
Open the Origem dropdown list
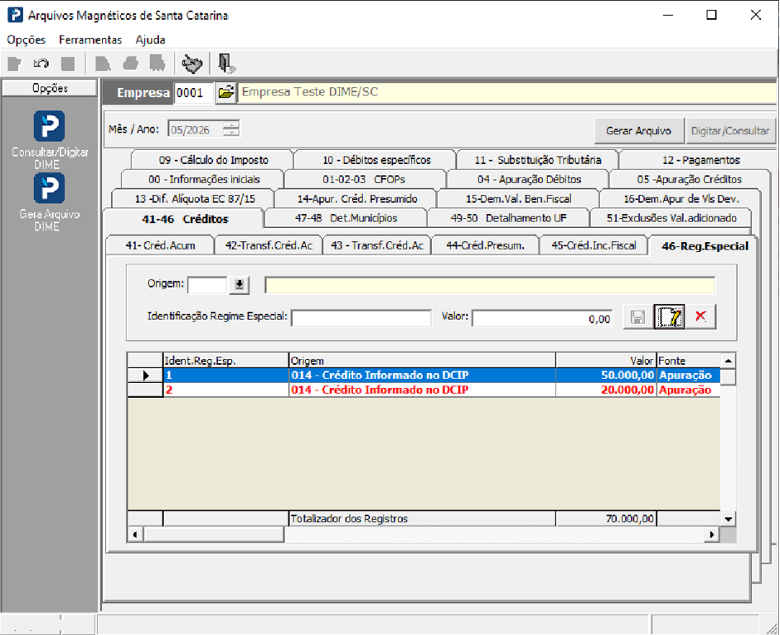click(x=240, y=285)
